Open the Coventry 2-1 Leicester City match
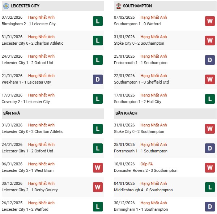This screenshot has width=217, height=214. 26,102
